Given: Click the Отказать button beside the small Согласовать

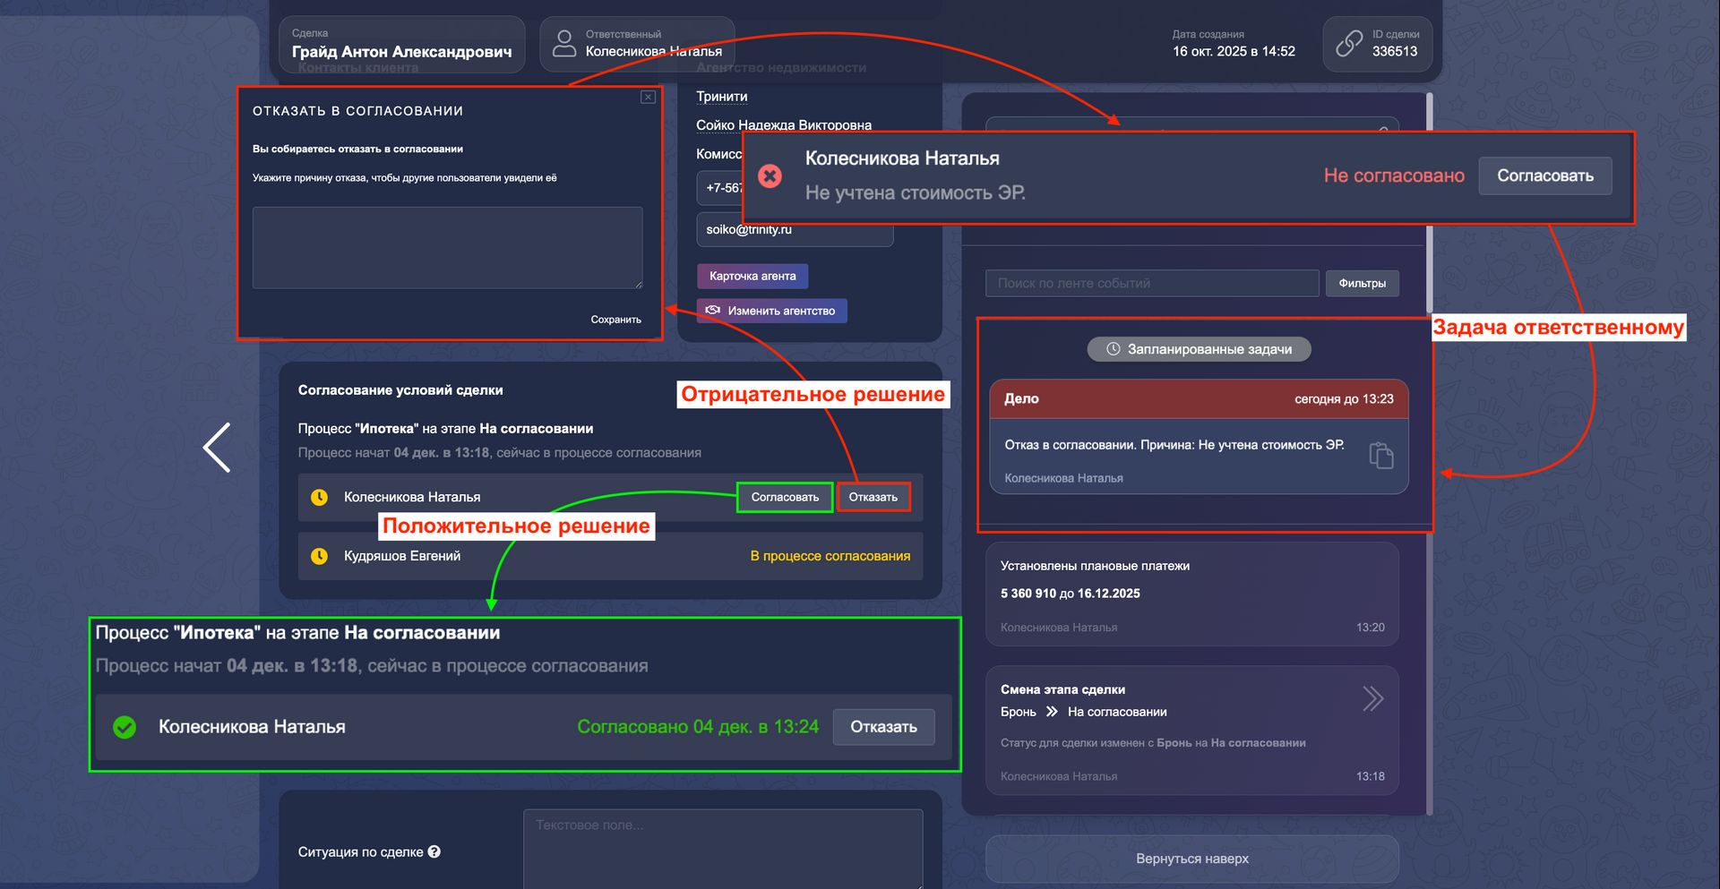Looking at the screenshot, I should click(x=873, y=497).
